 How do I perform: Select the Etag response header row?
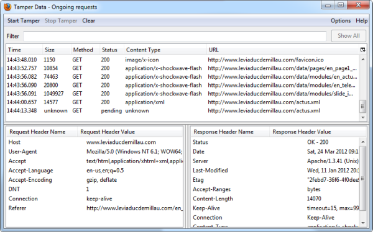point(275,180)
